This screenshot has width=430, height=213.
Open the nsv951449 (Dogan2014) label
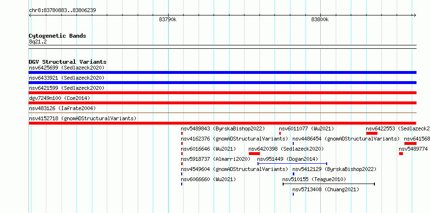click(287, 159)
